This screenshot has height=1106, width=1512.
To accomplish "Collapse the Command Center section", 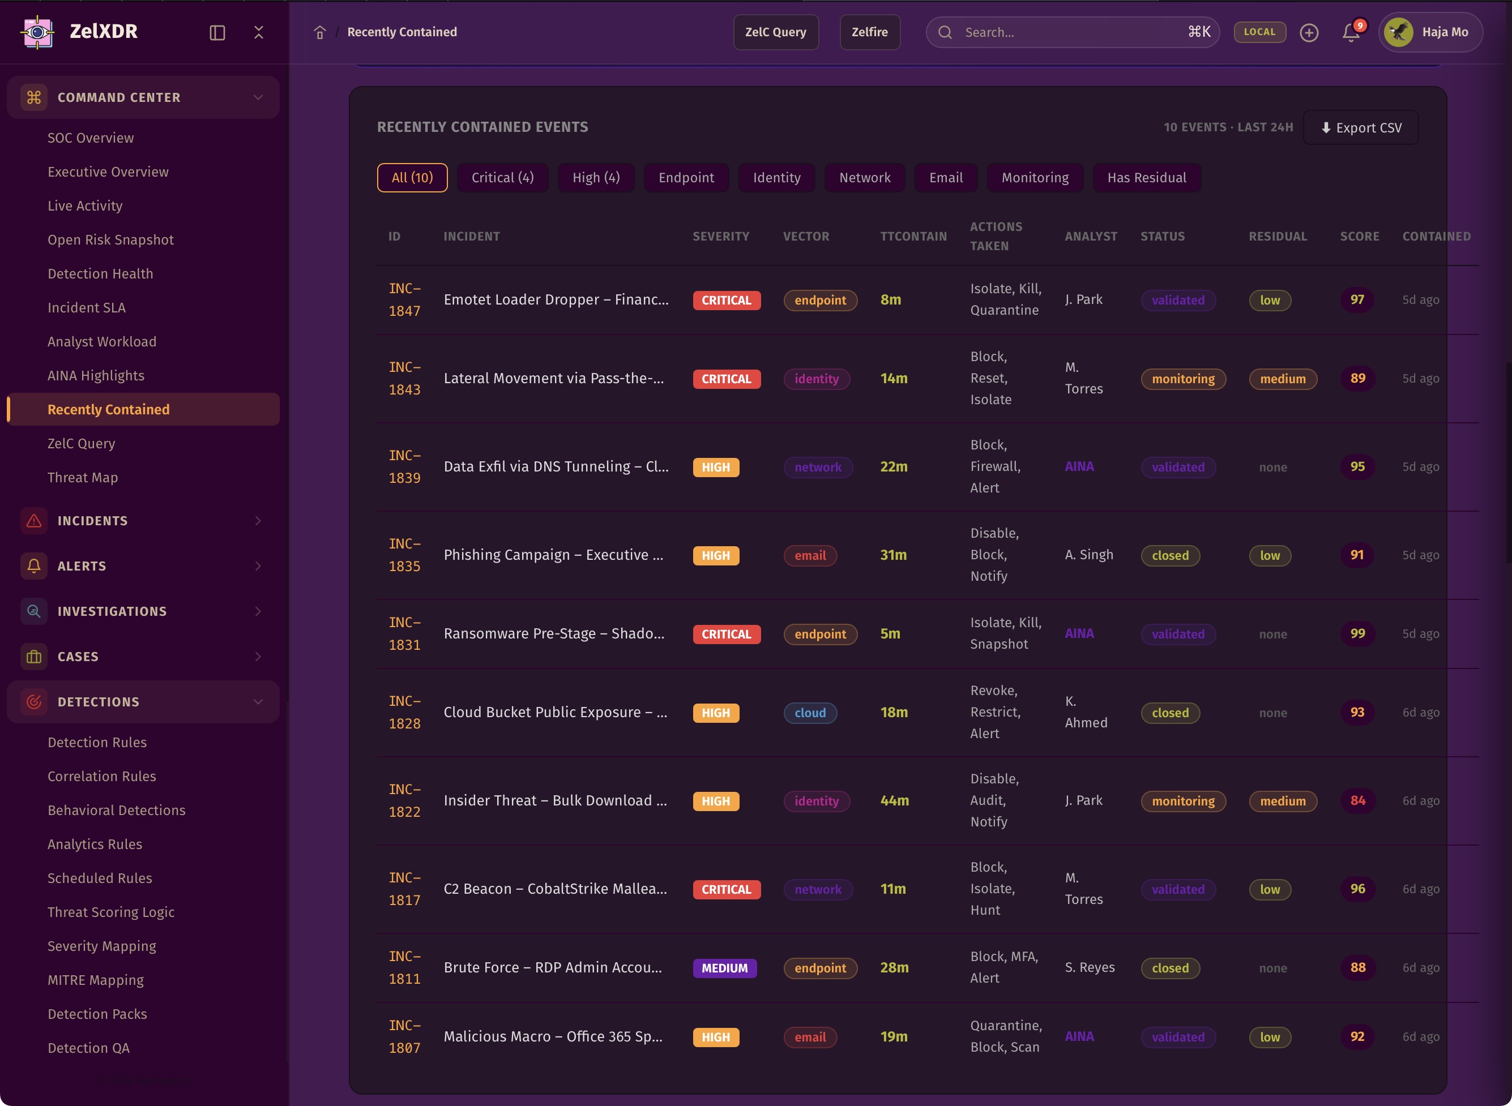I will [258, 97].
